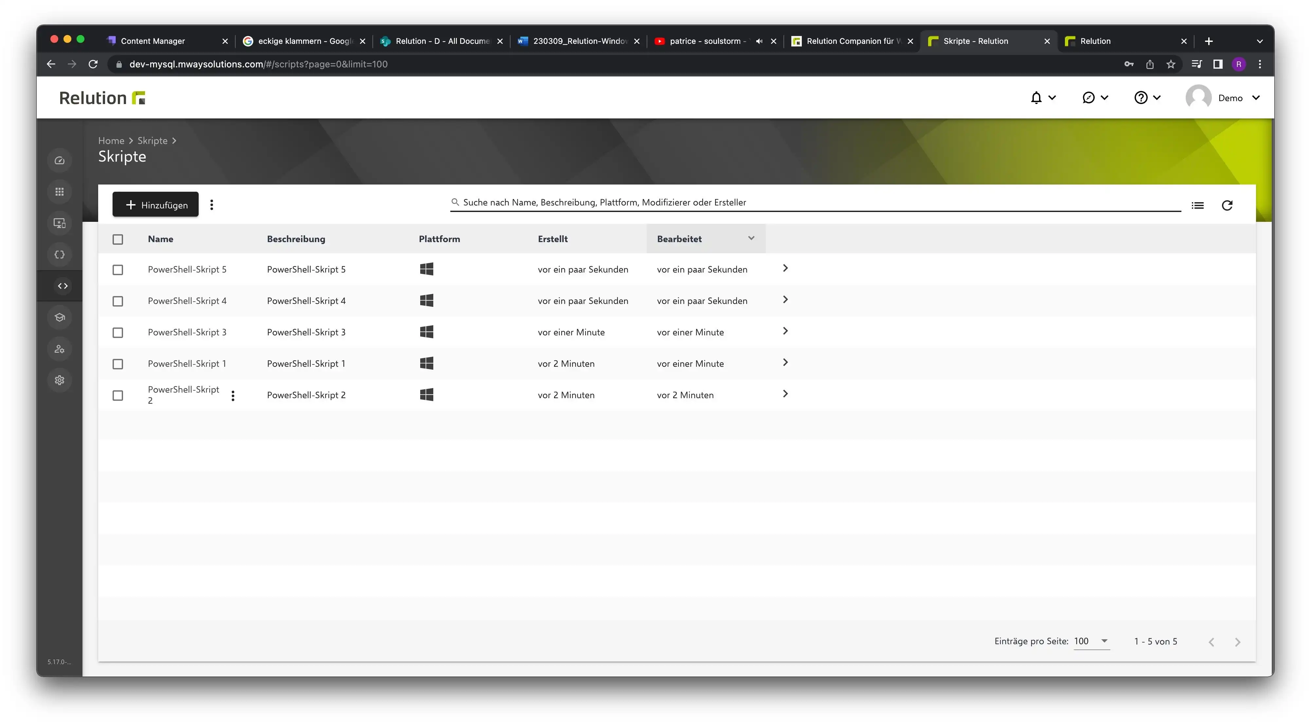1311x725 pixels.
Task: Open the settings gear in sidebar
Action: (x=60, y=380)
